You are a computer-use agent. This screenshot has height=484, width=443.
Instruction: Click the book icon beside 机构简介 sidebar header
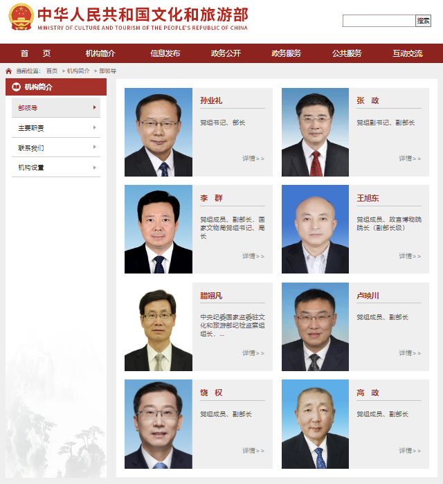tap(16, 87)
